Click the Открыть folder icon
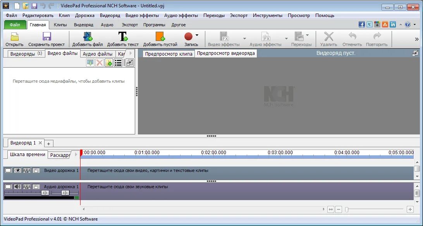This screenshot has width=423, height=226. tap(14, 36)
